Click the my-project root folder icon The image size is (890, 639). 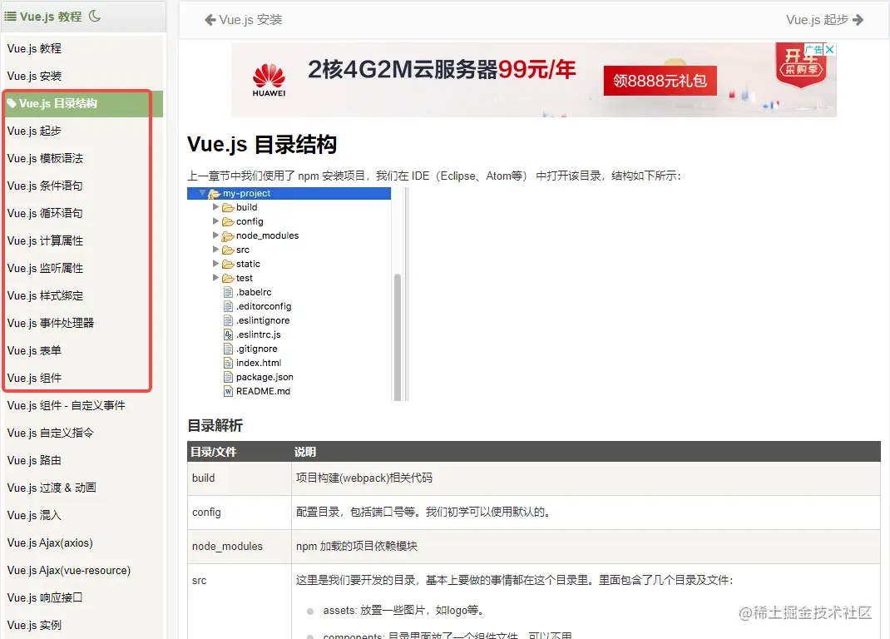pos(214,194)
